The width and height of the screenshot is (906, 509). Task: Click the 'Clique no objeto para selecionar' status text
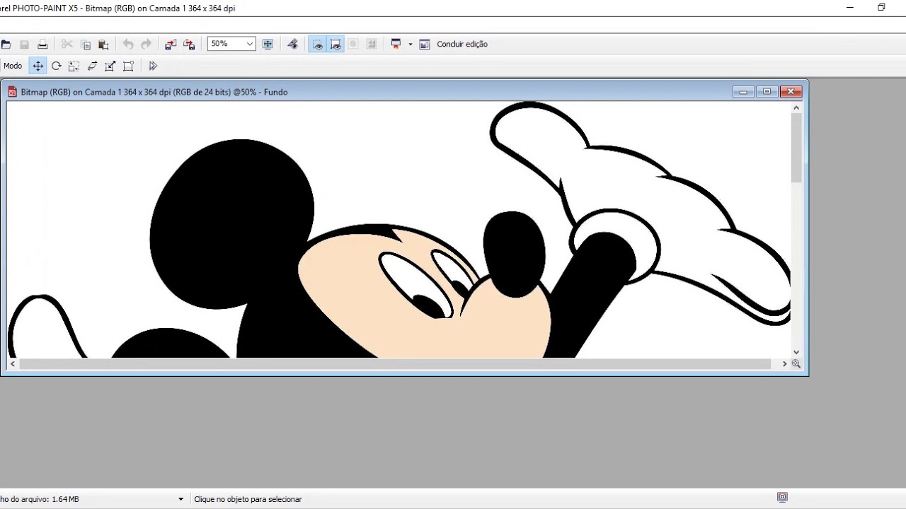248,499
